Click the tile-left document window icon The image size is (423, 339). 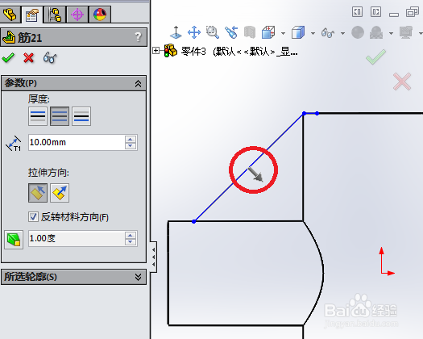[357, 12]
